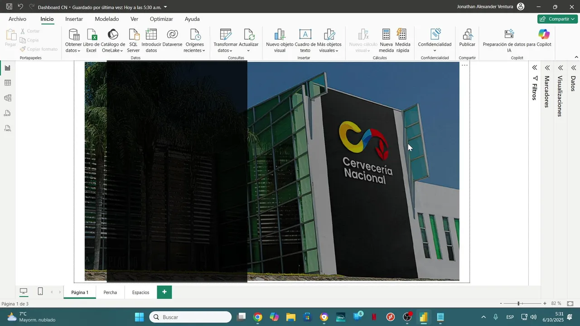Zoom in with plus button
Image resolution: width=580 pixels, height=326 pixels.
coord(545,303)
